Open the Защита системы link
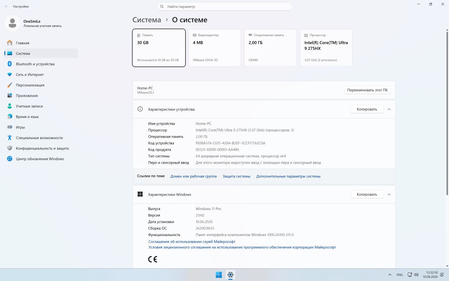This screenshot has height=281, width=449. click(236, 176)
